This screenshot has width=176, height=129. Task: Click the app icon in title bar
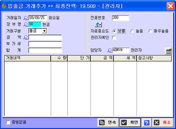(4, 6)
